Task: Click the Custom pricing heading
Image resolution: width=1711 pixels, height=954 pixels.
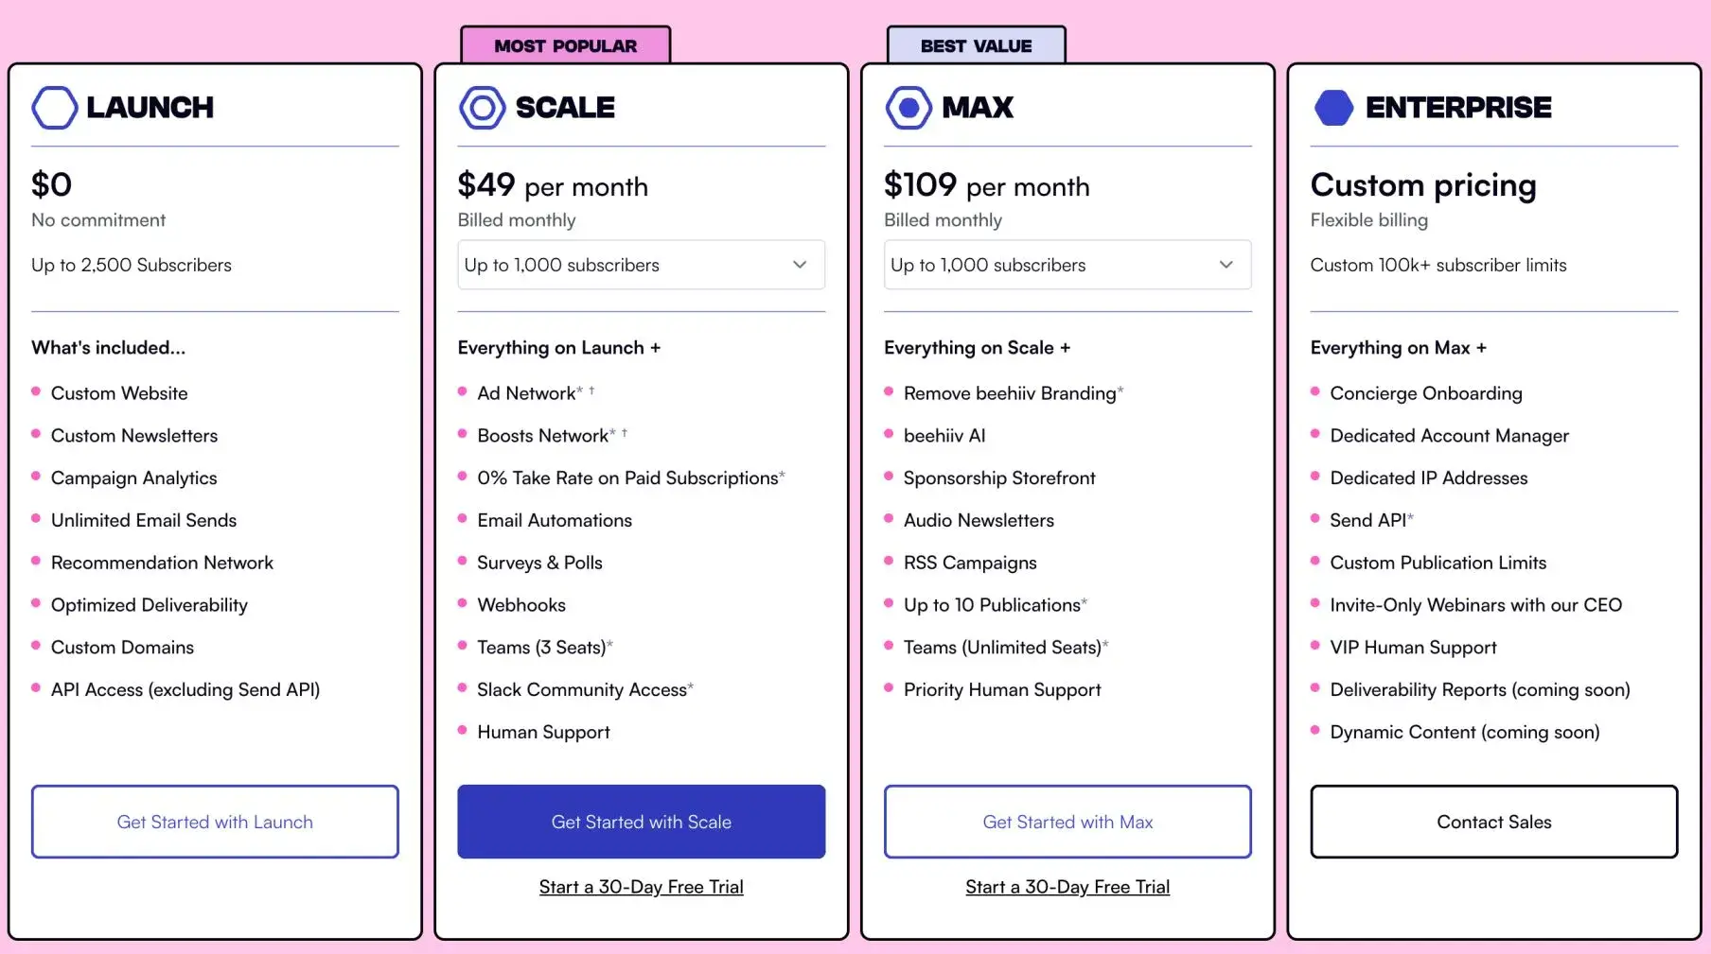Action: (x=1423, y=185)
